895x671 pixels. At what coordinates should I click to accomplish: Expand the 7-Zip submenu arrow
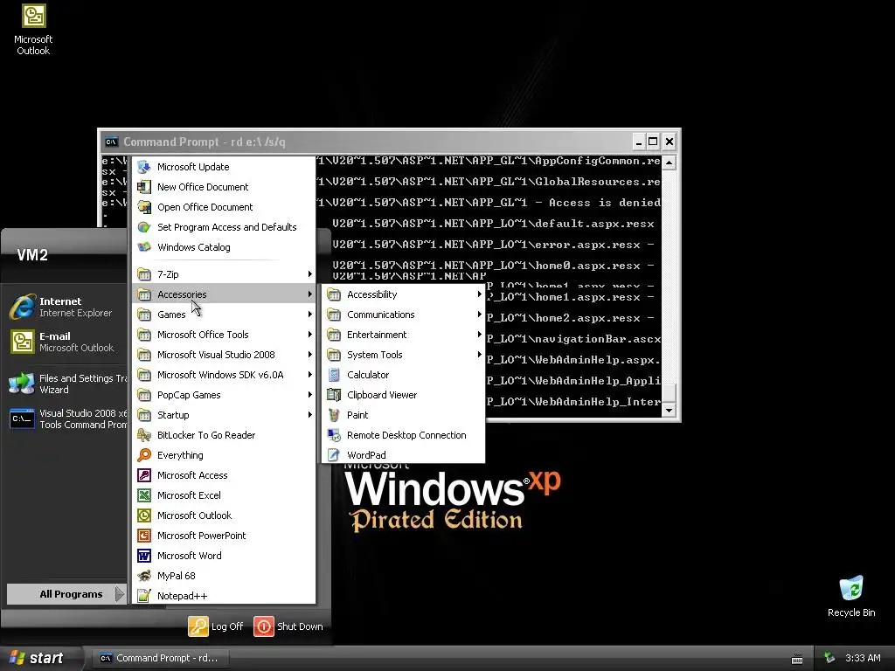(310, 274)
